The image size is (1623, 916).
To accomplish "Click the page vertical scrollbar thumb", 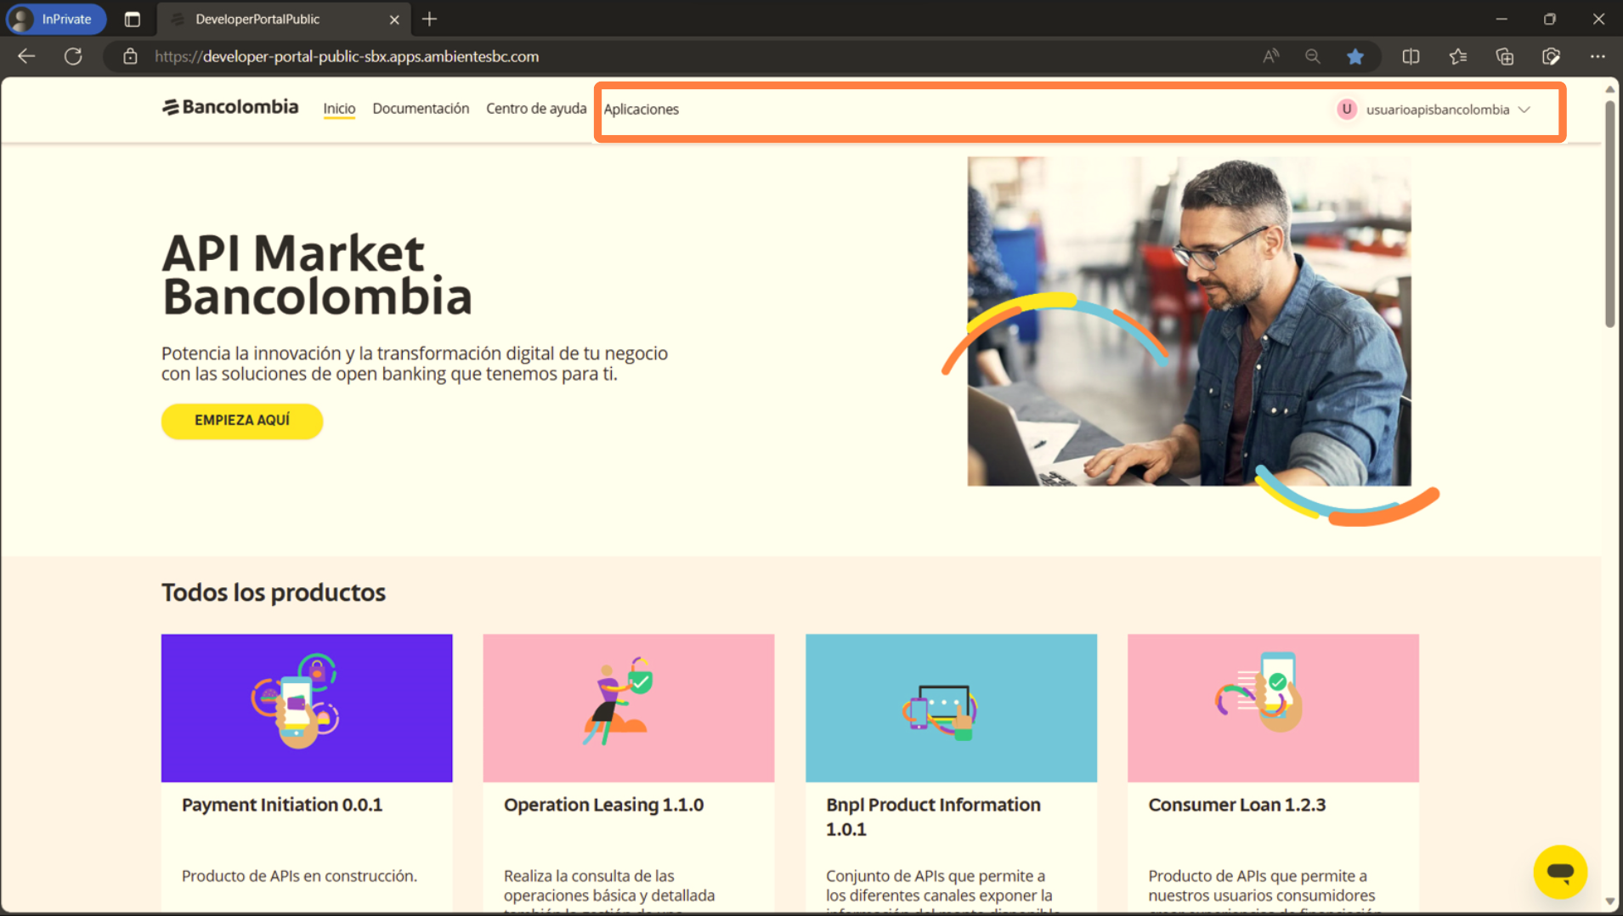I will tap(1609, 214).
